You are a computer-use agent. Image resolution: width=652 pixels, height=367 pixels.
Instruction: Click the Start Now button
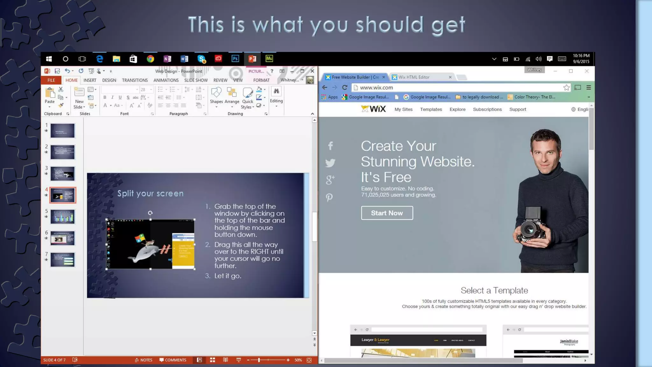[x=387, y=213]
